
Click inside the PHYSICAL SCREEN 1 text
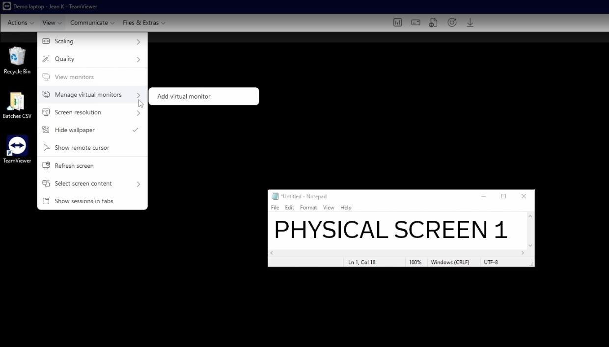point(390,230)
